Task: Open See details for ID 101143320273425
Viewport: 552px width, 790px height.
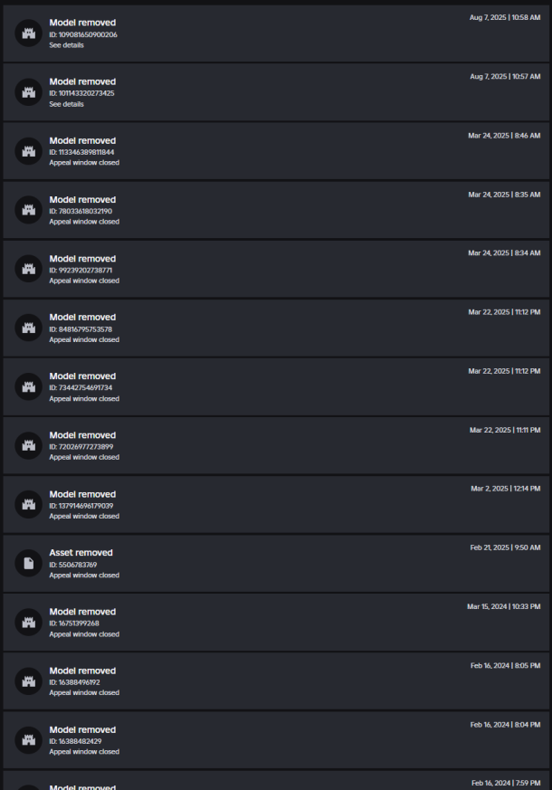Action: 66,104
